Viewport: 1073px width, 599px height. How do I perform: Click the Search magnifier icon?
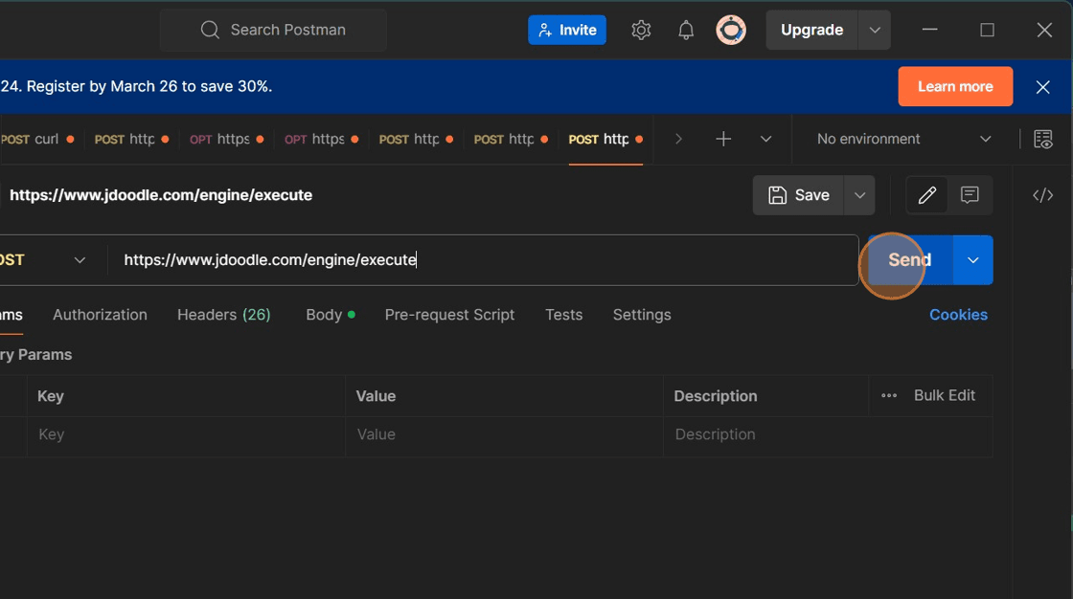coord(210,30)
